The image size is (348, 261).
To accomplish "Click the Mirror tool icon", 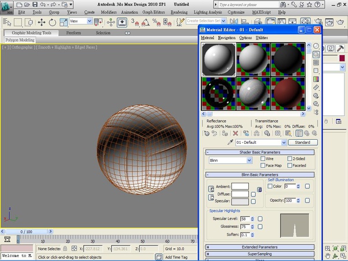I will pyautogui.click(x=234, y=22).
